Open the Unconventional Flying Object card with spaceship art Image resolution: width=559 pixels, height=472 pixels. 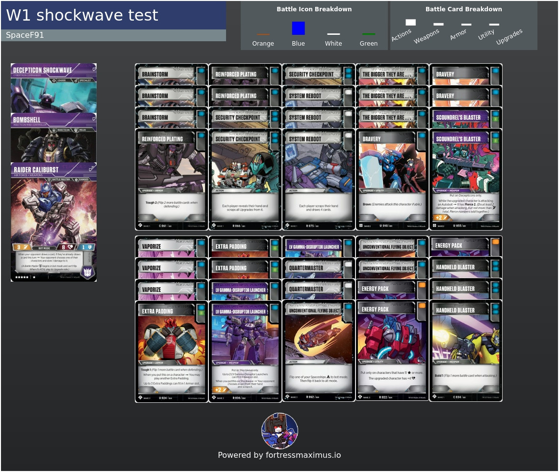point(318,351)
